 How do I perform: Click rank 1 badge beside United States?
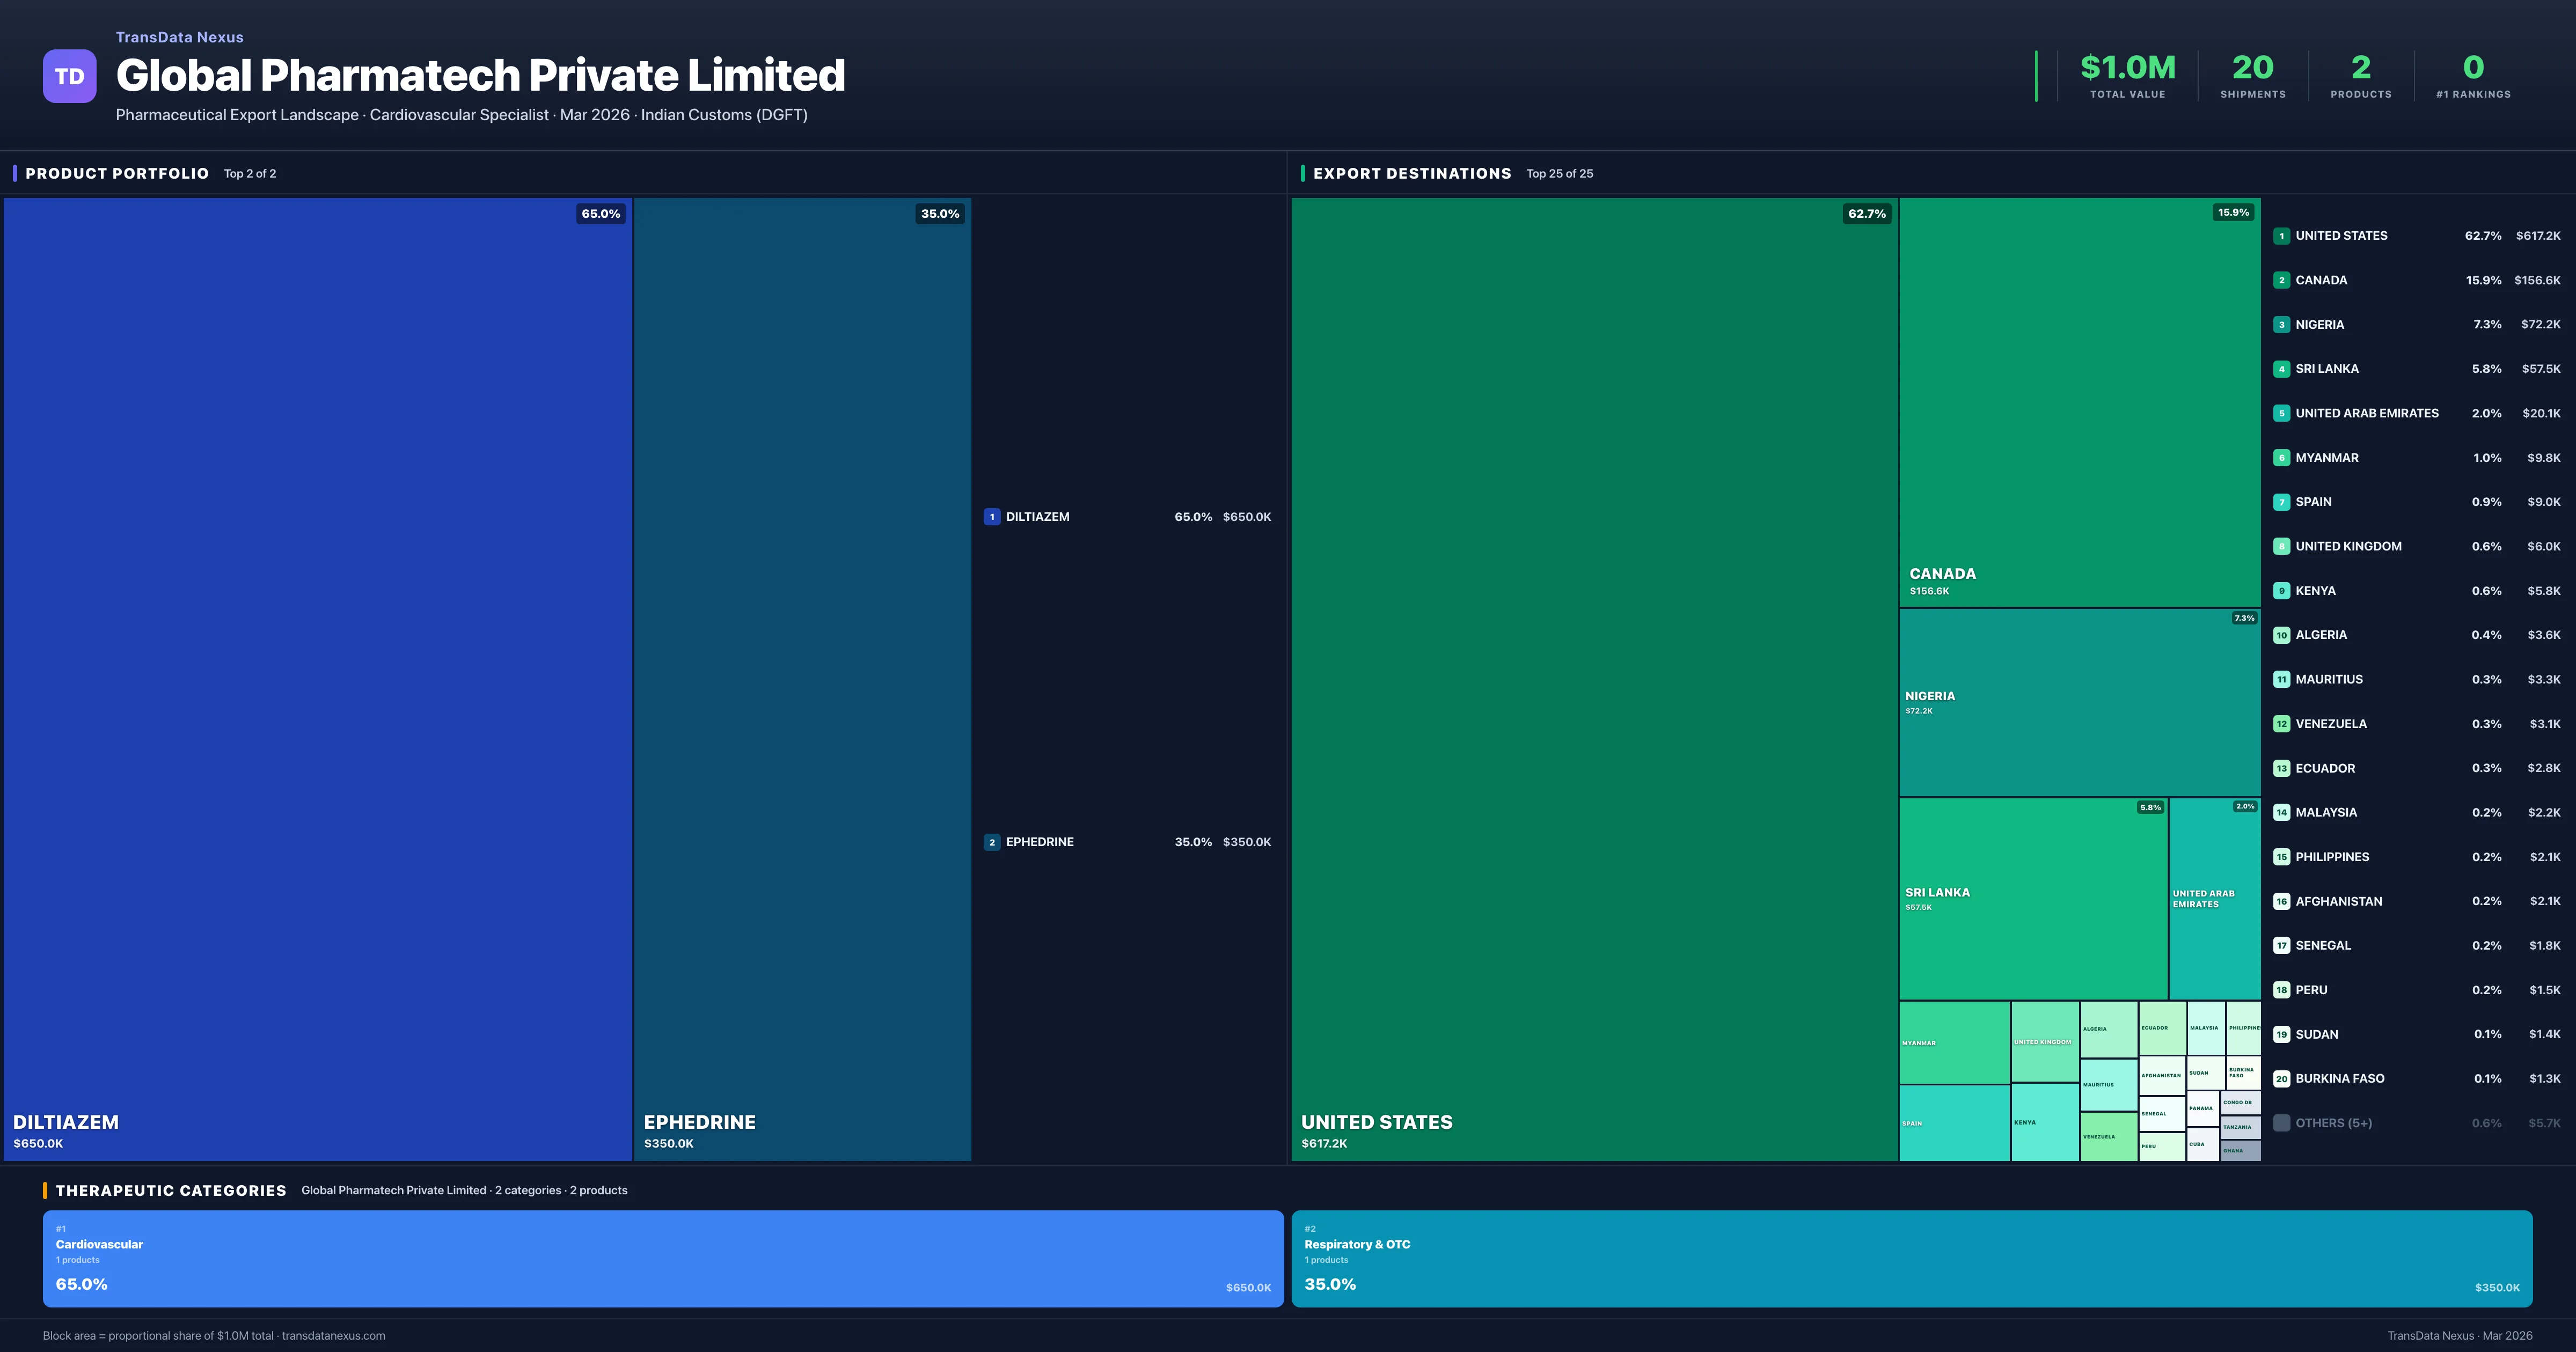(2281, 236)
